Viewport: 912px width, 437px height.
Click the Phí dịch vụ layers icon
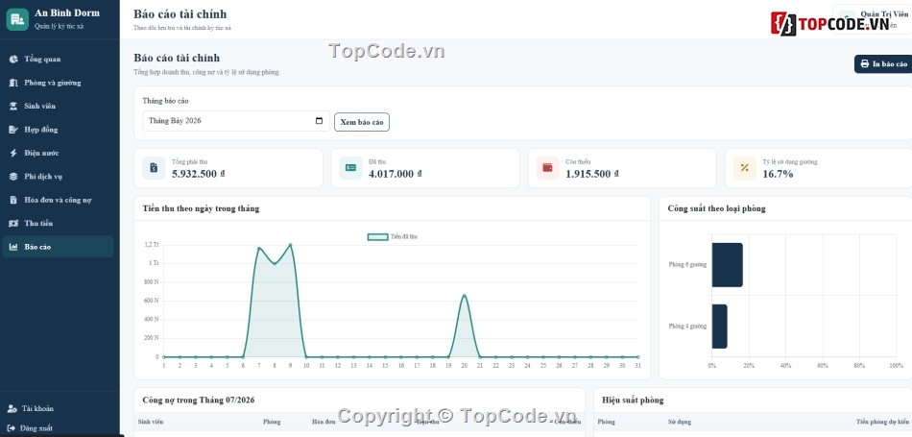(13, 177)
